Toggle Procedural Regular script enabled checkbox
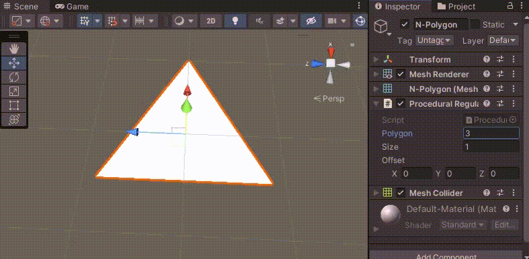The width and height of the screenshot is (529, 259). point(401,104)
